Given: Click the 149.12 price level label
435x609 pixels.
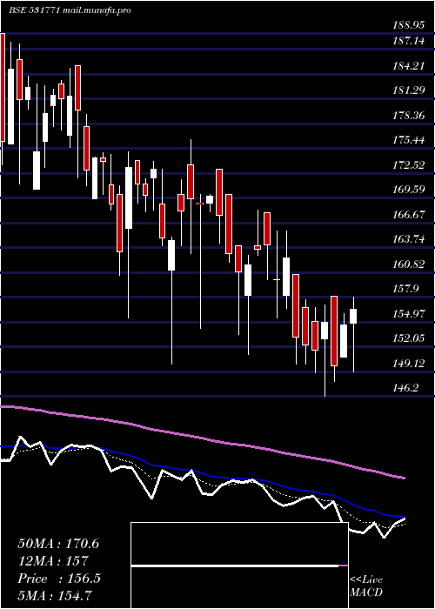Looking at the screenshot, I should click(x=409, y=364).
